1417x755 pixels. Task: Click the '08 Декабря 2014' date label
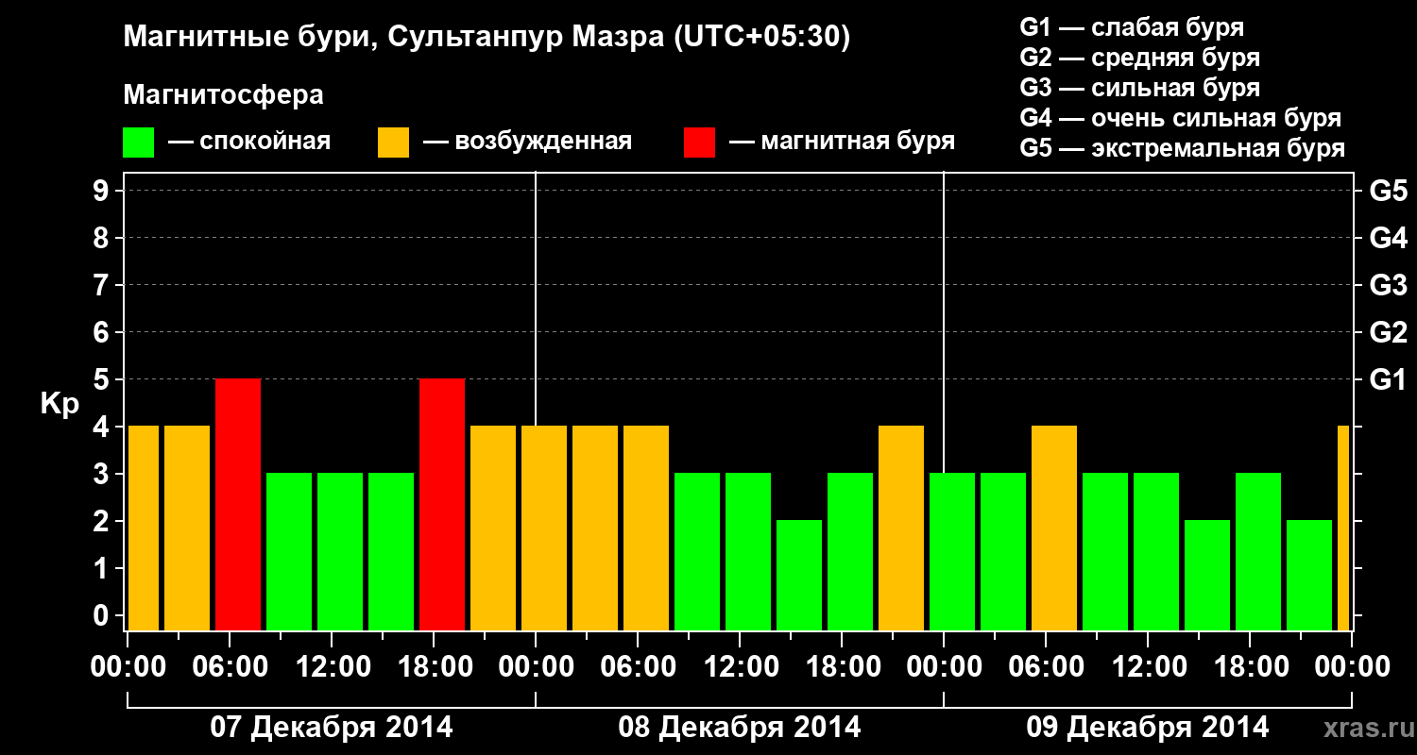pos(739,728)
